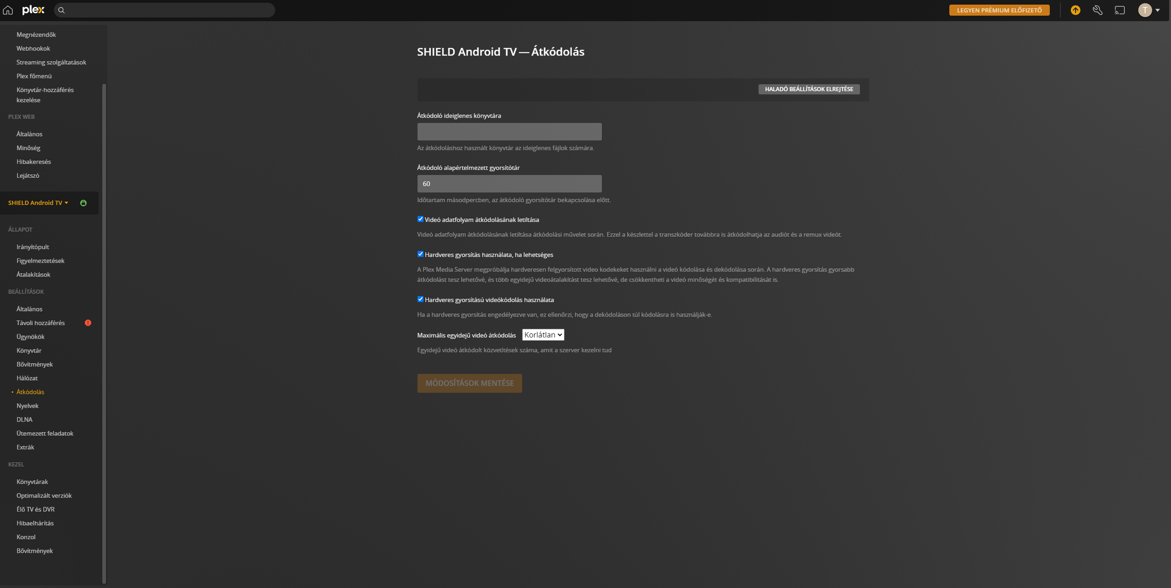Open Élő TV és DVR
The image size is (1171, 588).
tap(35, 510)
